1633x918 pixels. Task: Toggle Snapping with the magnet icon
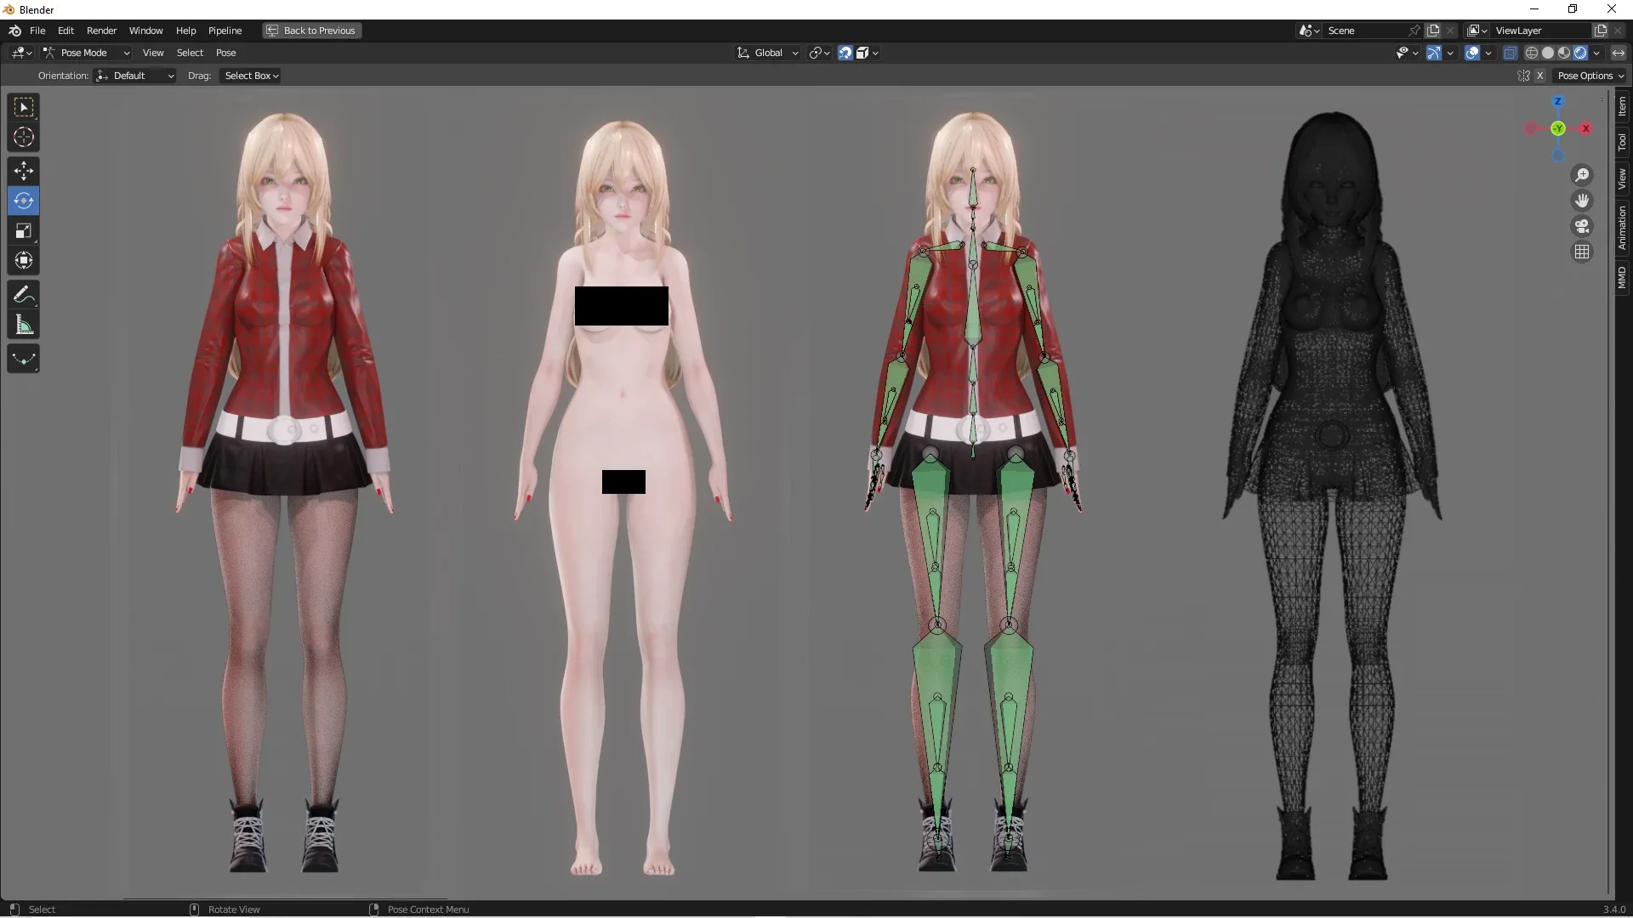pos(845,52)
